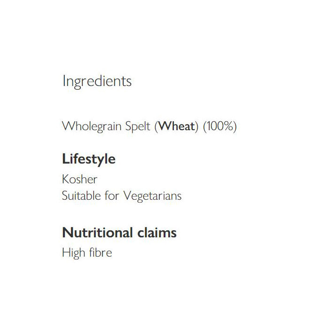Click the Lifestyle heading
Viewport: 329px width, 329px height.
click(x=89, y=159)
